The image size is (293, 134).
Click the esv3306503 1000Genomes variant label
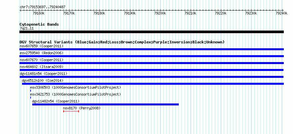[75, 87]
